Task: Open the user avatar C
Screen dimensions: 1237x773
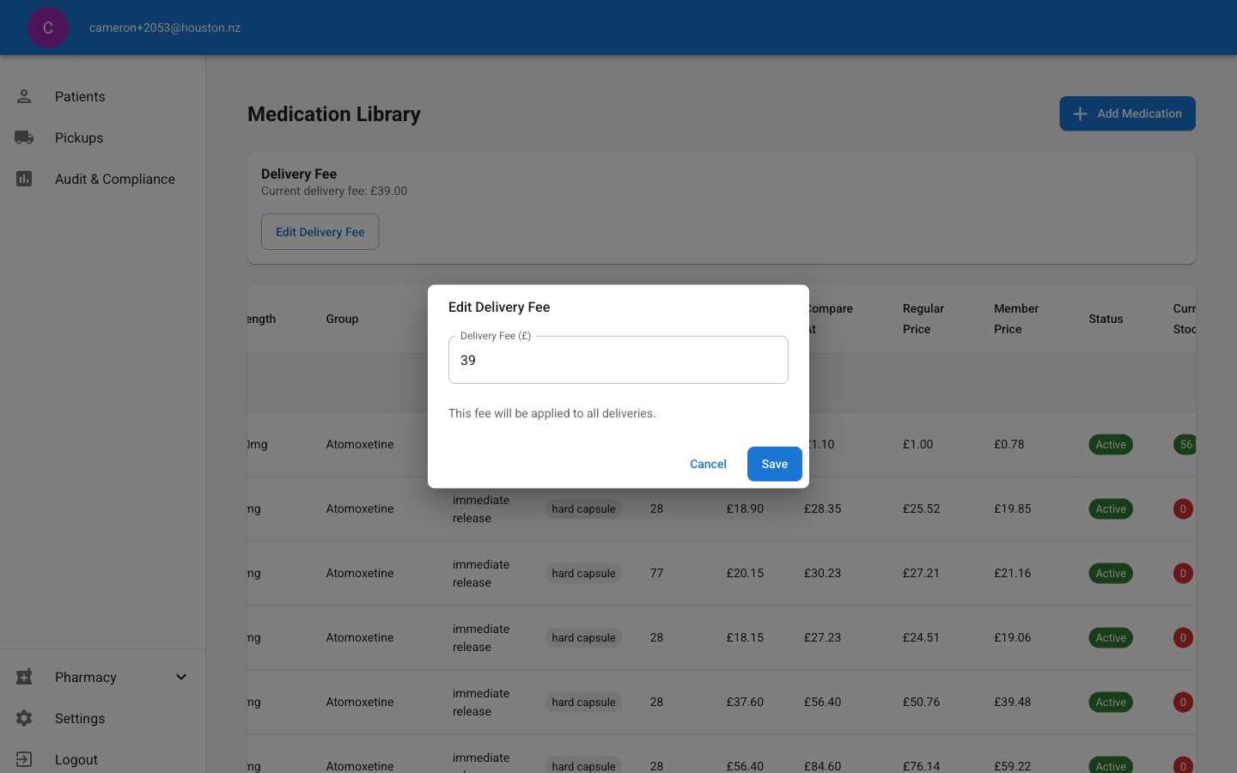Action: click(x=48, y=27)
